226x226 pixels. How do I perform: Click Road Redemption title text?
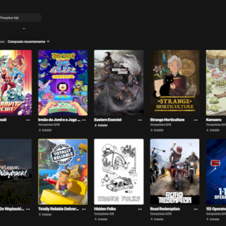click(165, 209)
